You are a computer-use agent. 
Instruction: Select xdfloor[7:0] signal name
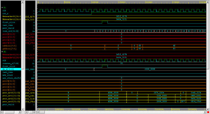pyautogui.click(x=9, y=46)
